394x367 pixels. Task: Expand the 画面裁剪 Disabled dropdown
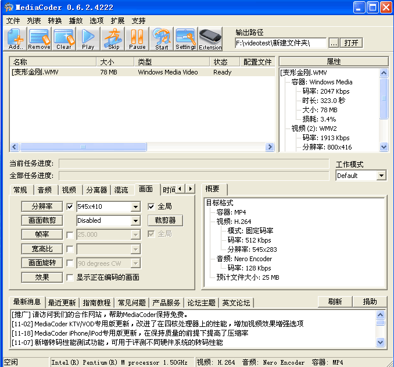coord(135,220)
